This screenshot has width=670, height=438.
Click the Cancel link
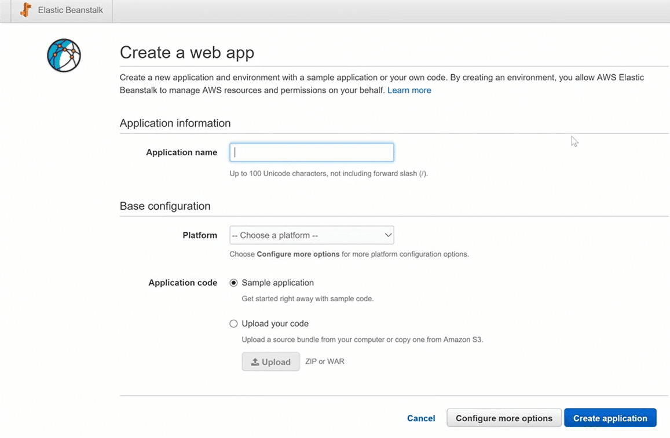click(421, 418)
